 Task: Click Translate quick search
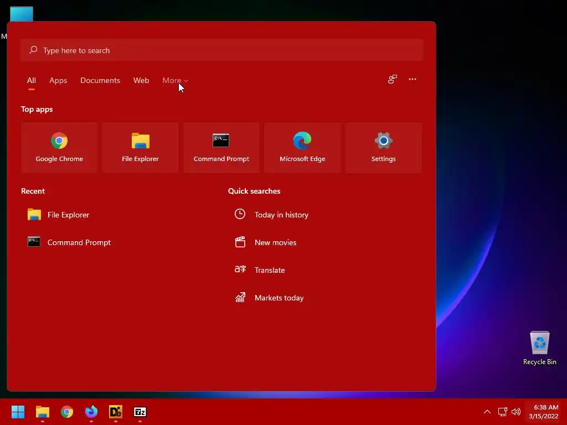point(260,270)
